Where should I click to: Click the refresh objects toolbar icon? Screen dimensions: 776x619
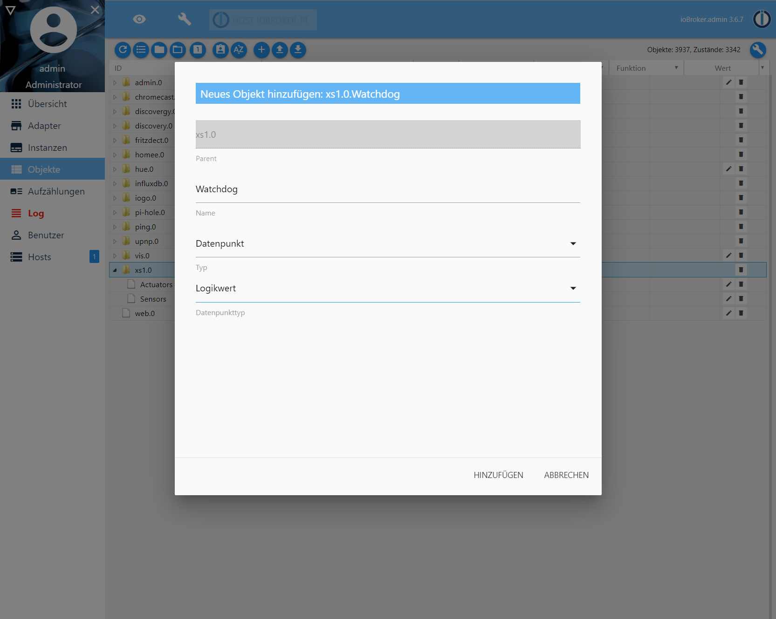pyautogui.click(x=123, y=50)
